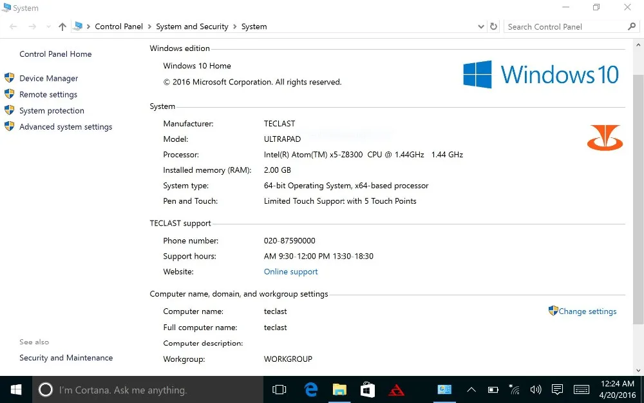Screen dimensions: 644x403
Task: Click the volume speaker icon
Action: click(x=536, y=389)
